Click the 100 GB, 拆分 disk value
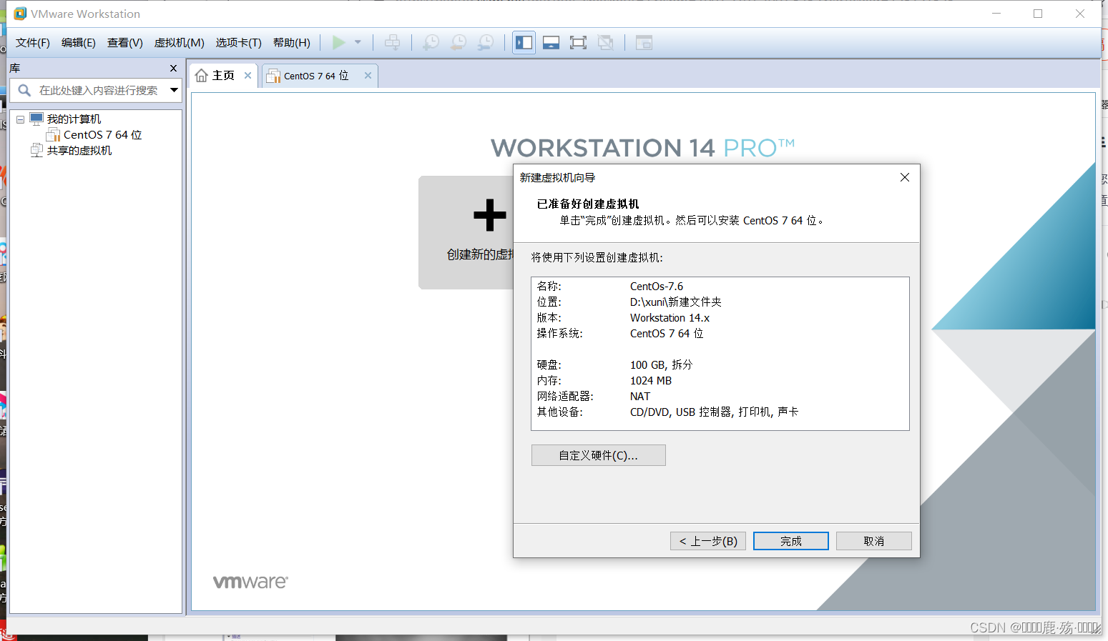This screenshot has height=641, width=1108. coord(661,365)
